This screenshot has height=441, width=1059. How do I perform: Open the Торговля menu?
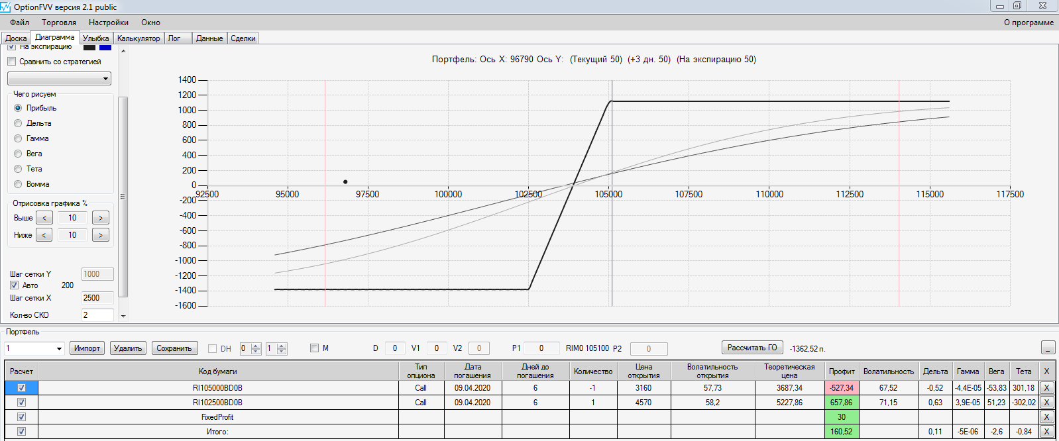click(59, 23)
